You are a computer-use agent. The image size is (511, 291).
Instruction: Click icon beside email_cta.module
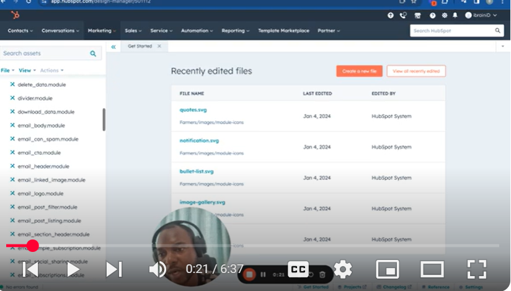point(12,153)
